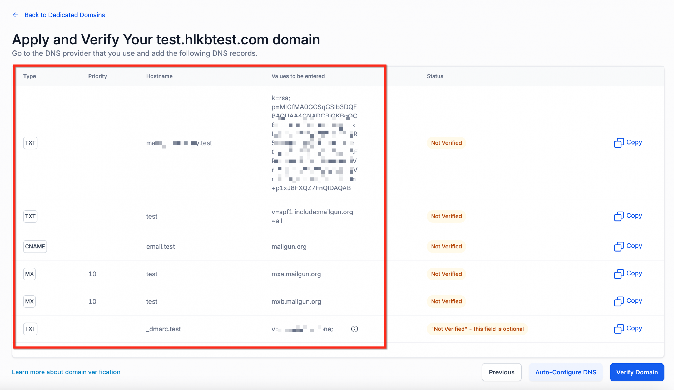The width and height of the screenshot is (674, 390).
Task: Click the back arrow at the top left
Action: click(x=15, y=15)
